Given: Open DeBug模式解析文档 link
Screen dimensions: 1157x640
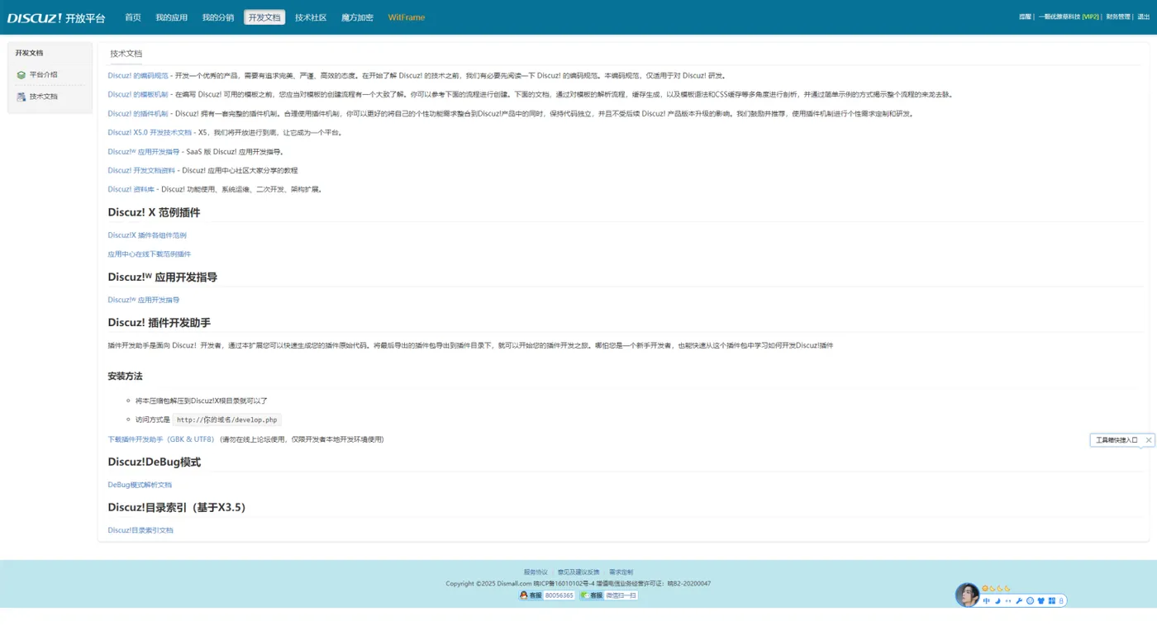Looking at the screenshot, I should pyautogui.click(x=140, y=485).
